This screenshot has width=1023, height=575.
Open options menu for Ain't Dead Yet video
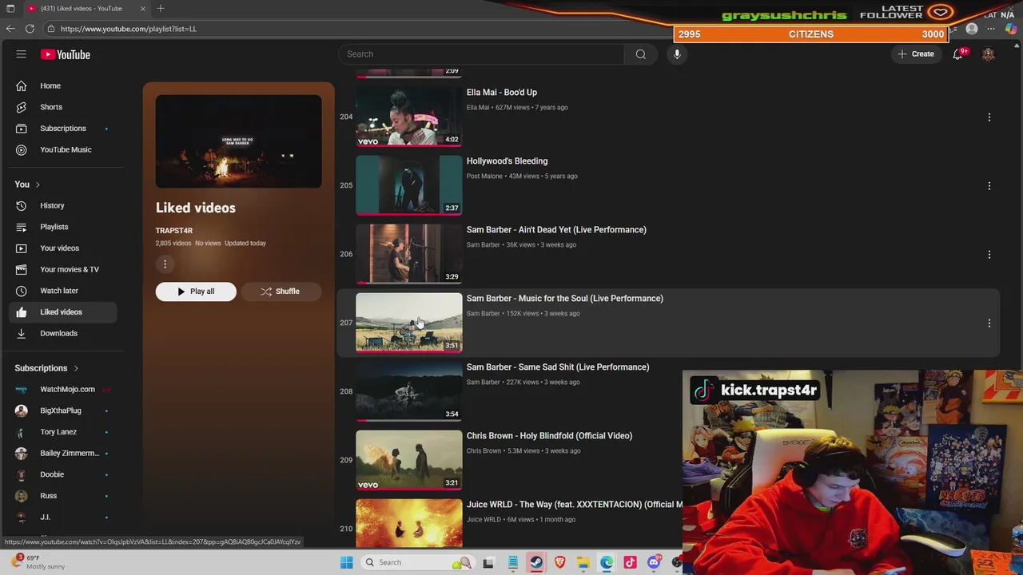pyautogui.click(x=989, y=255)
